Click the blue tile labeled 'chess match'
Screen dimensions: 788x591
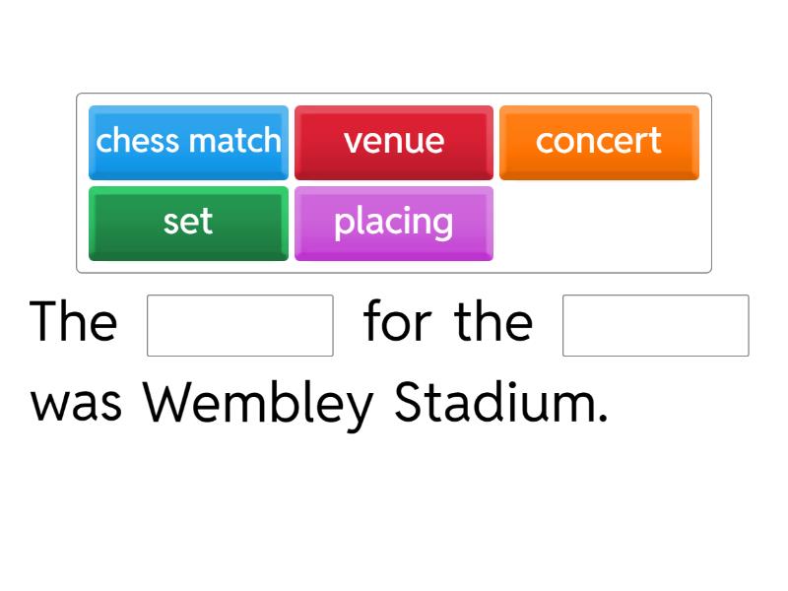tap(188, 142)
